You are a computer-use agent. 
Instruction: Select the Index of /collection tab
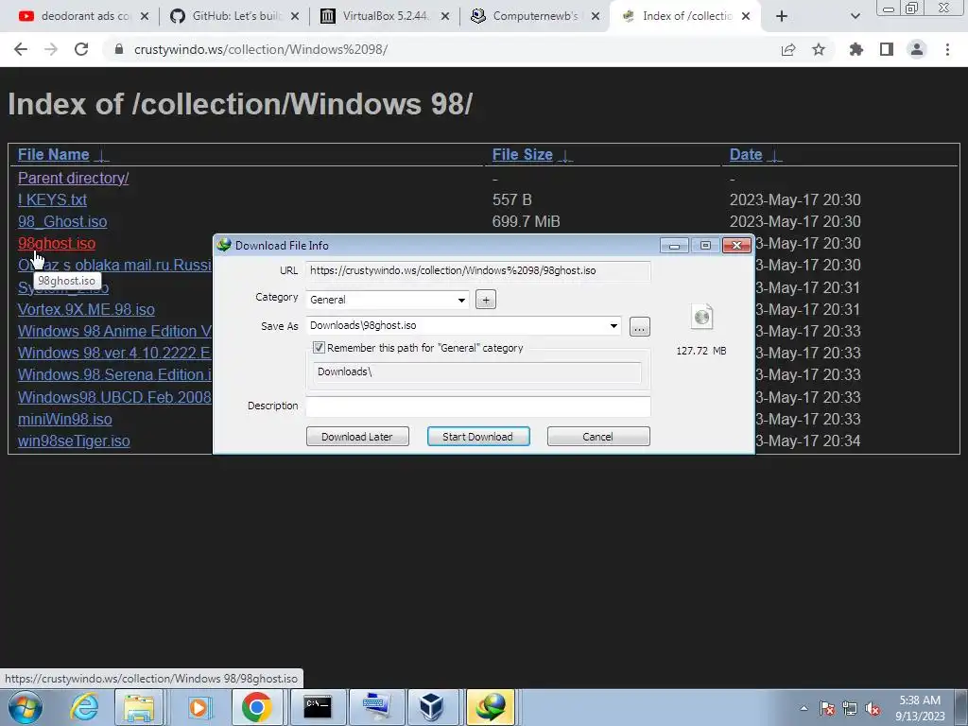click(x=685, y=16)
